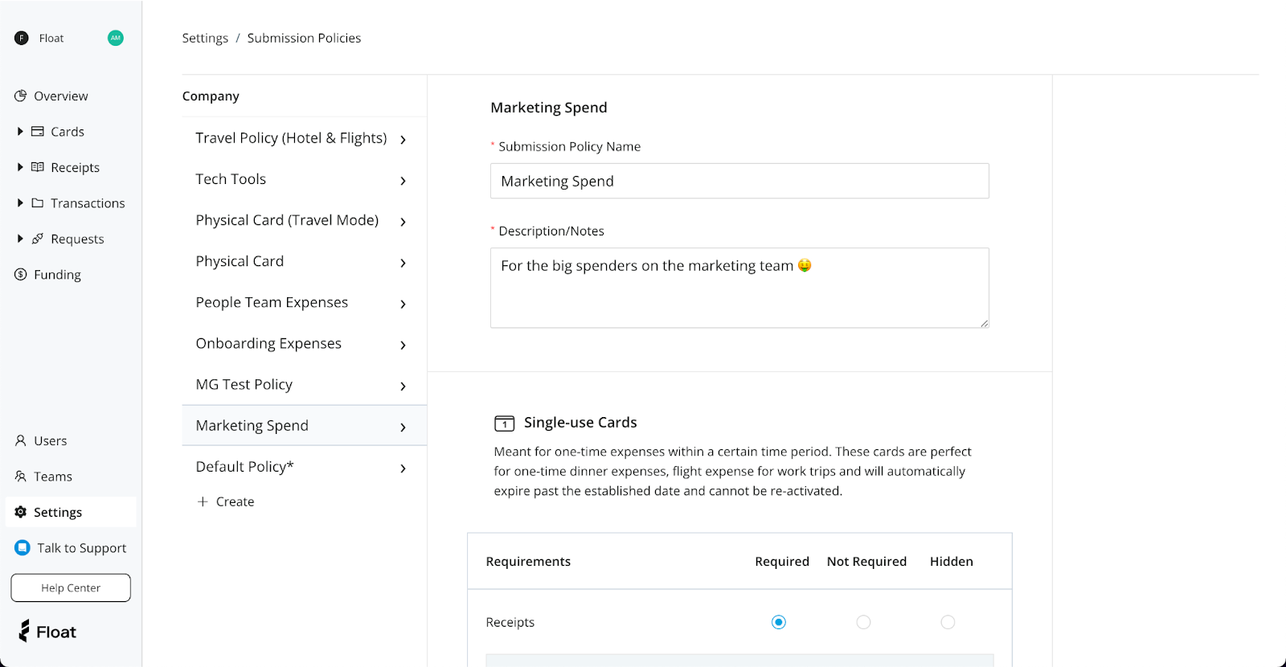This screenshot has height=667, width=1286.
Task: Click the Help Center button
Action: (71, 587)
